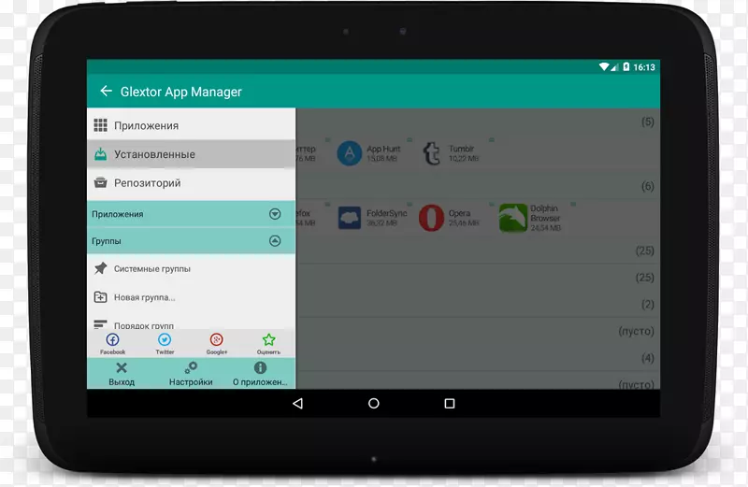Open the Репозиторий menu item
Viewport: 748px width, 487px height.
tap(191, 182)
